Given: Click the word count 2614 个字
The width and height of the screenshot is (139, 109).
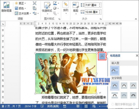Looking at the screenshot, I should 31,106.
